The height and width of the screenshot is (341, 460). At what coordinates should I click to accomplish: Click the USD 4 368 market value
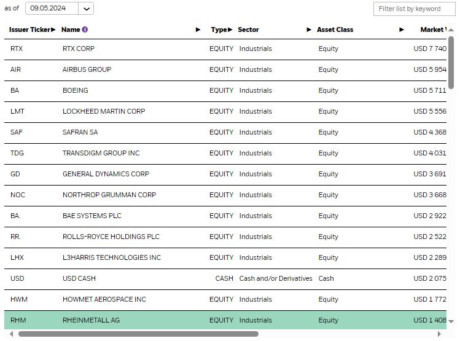tap(430, 132)
